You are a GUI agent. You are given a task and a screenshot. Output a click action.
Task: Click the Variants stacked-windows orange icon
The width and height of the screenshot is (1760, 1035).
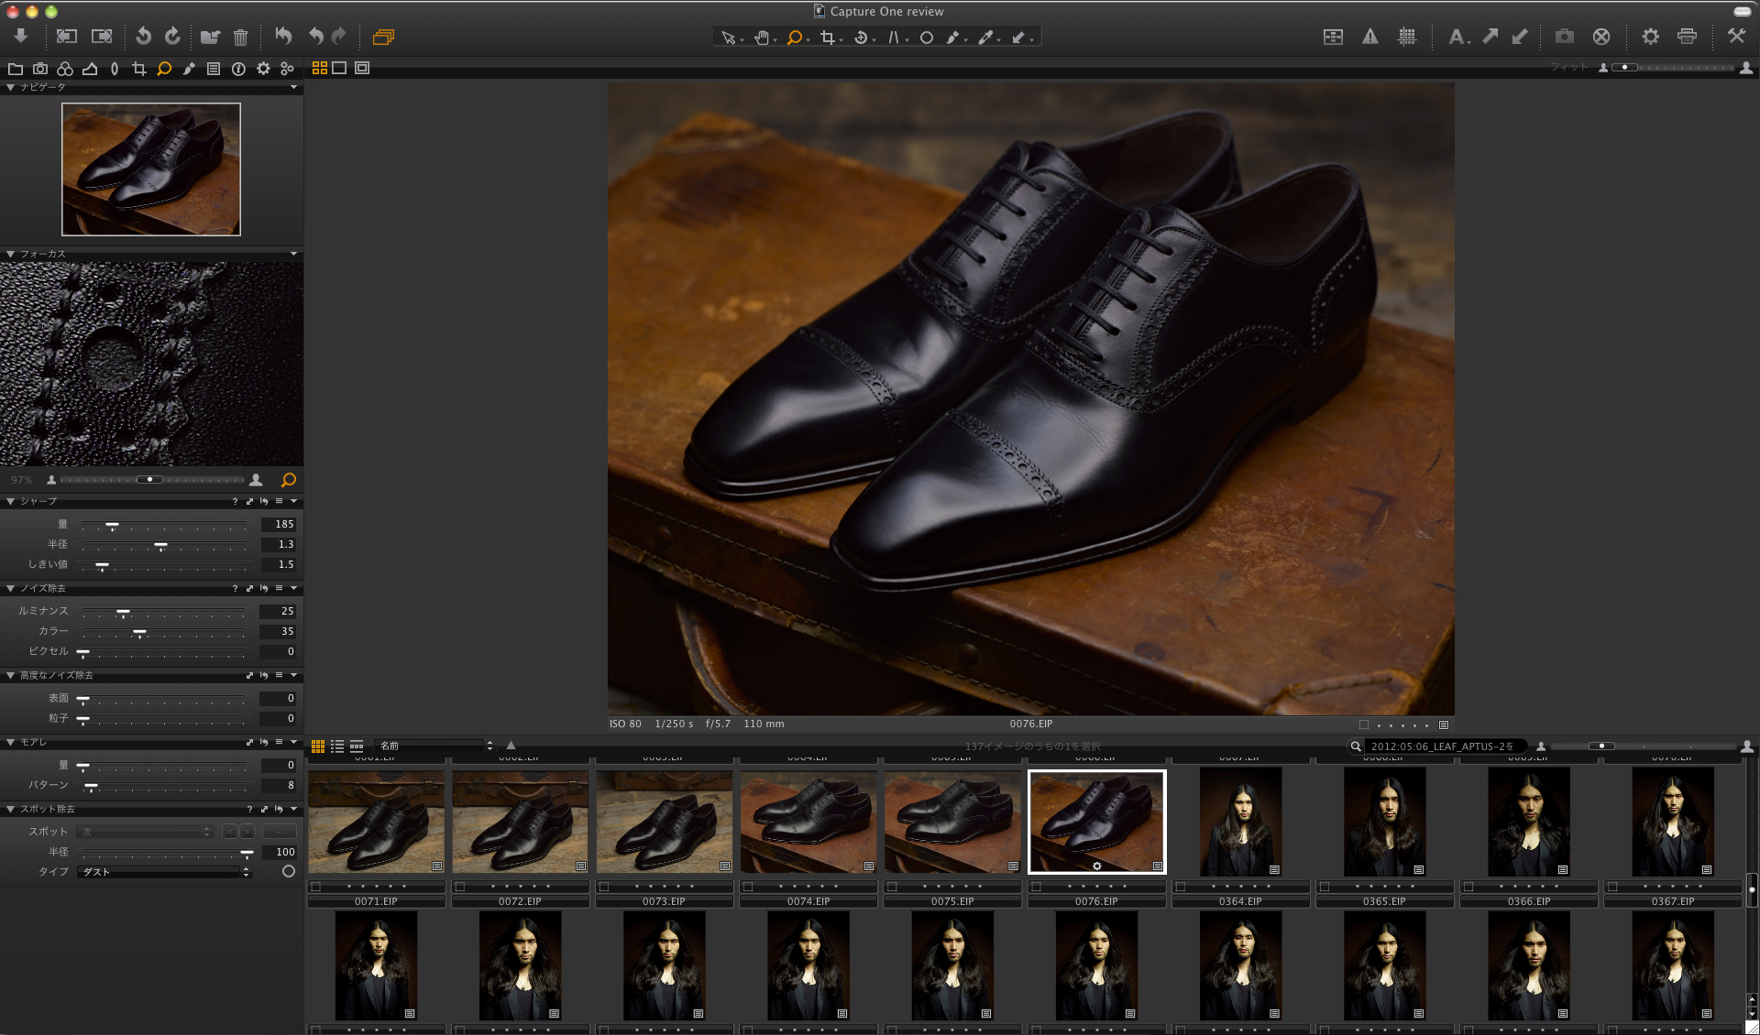click(x=383, y=37)
